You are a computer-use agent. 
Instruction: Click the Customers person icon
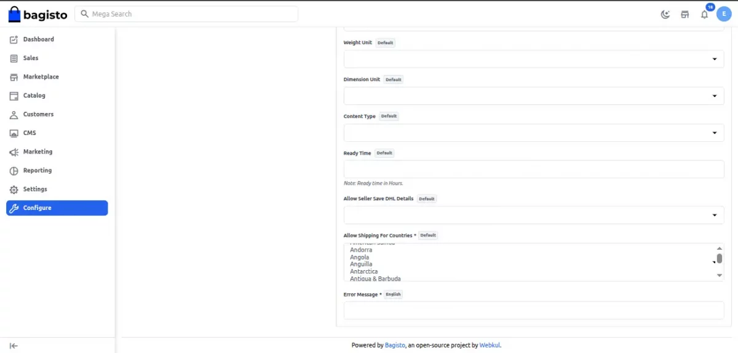tap(14, 115)
